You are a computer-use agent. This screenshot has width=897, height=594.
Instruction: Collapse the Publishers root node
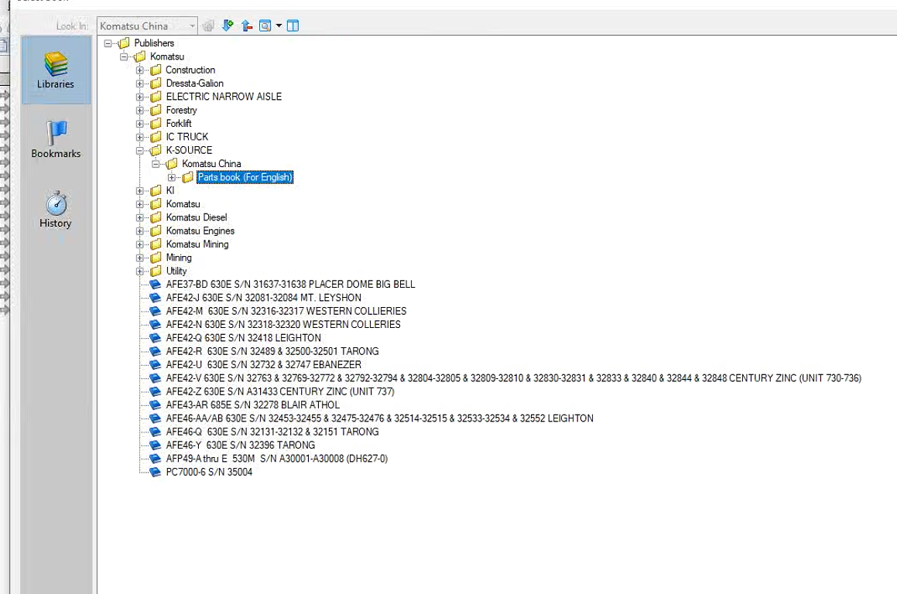tap(108, 43)
